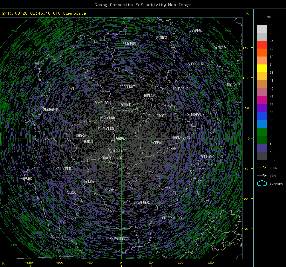
Task: Click the -150 value on bottom axis
Action: point(29,263)
